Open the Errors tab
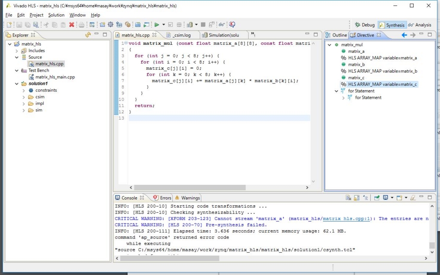 coord(162,198)
